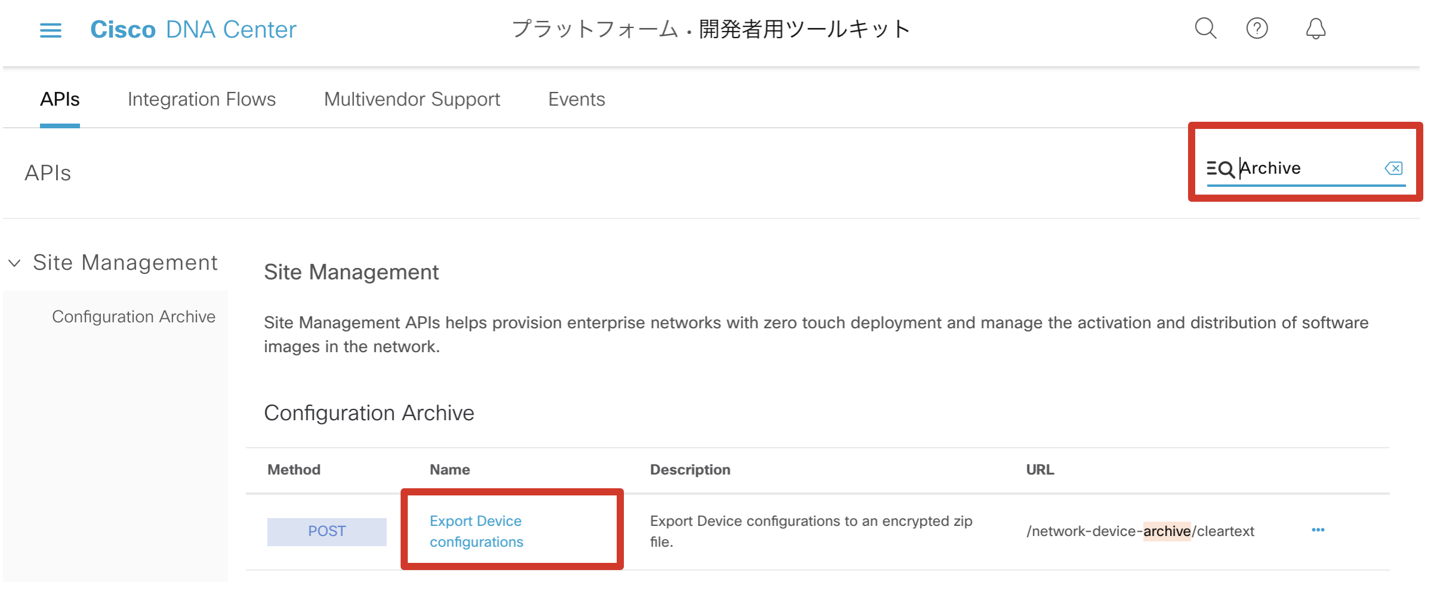Open the three-dot actions menu for cleartext row

click(1318, 530)
